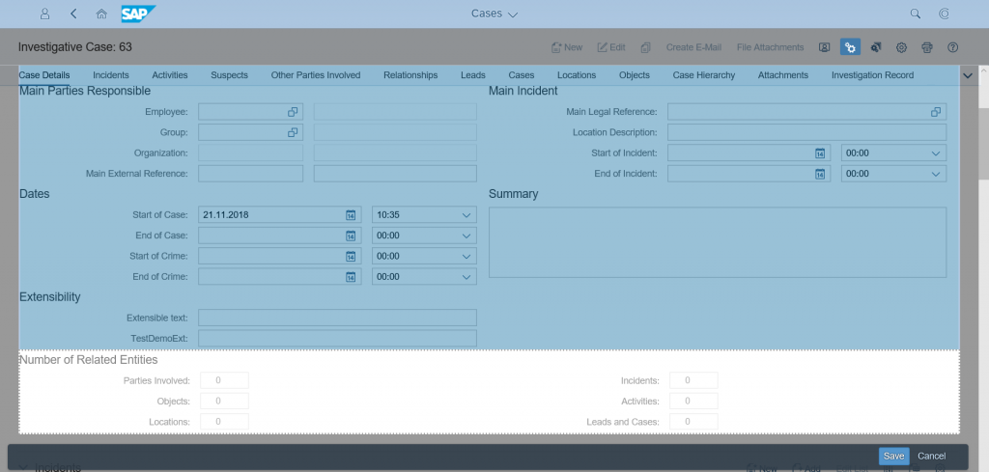Click the 'Investigative Case: 63' title
Viewport: 989px width, 472px height.
[75, 47]
